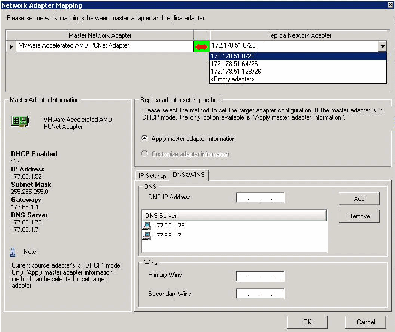Viewport: 395px width, 332px height.
Task: Switch to the IP Settings tab
Action: (x=152, y=176)
